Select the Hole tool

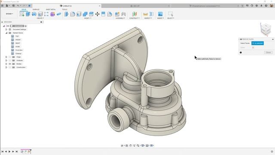coord(40,14)
